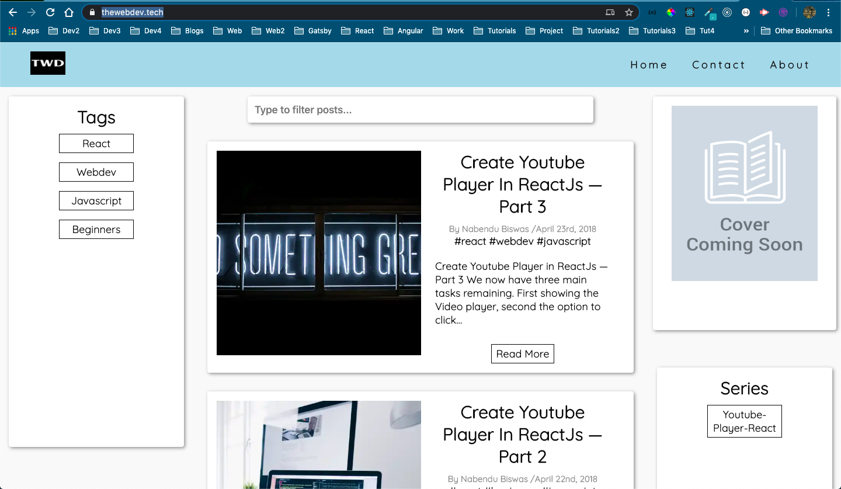The width and height of the screenshot is (841, 489).
Task: Open the Youtube-Player-React series button
Action: point(745,421)
